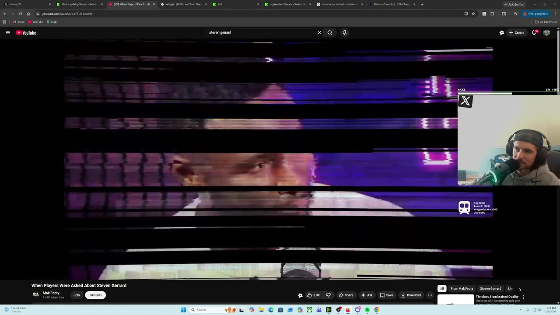Open File Explorer from the taskbar

pos(261,310)
